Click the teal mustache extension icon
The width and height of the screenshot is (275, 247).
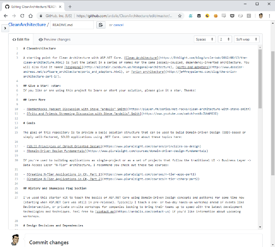point(191,16)
